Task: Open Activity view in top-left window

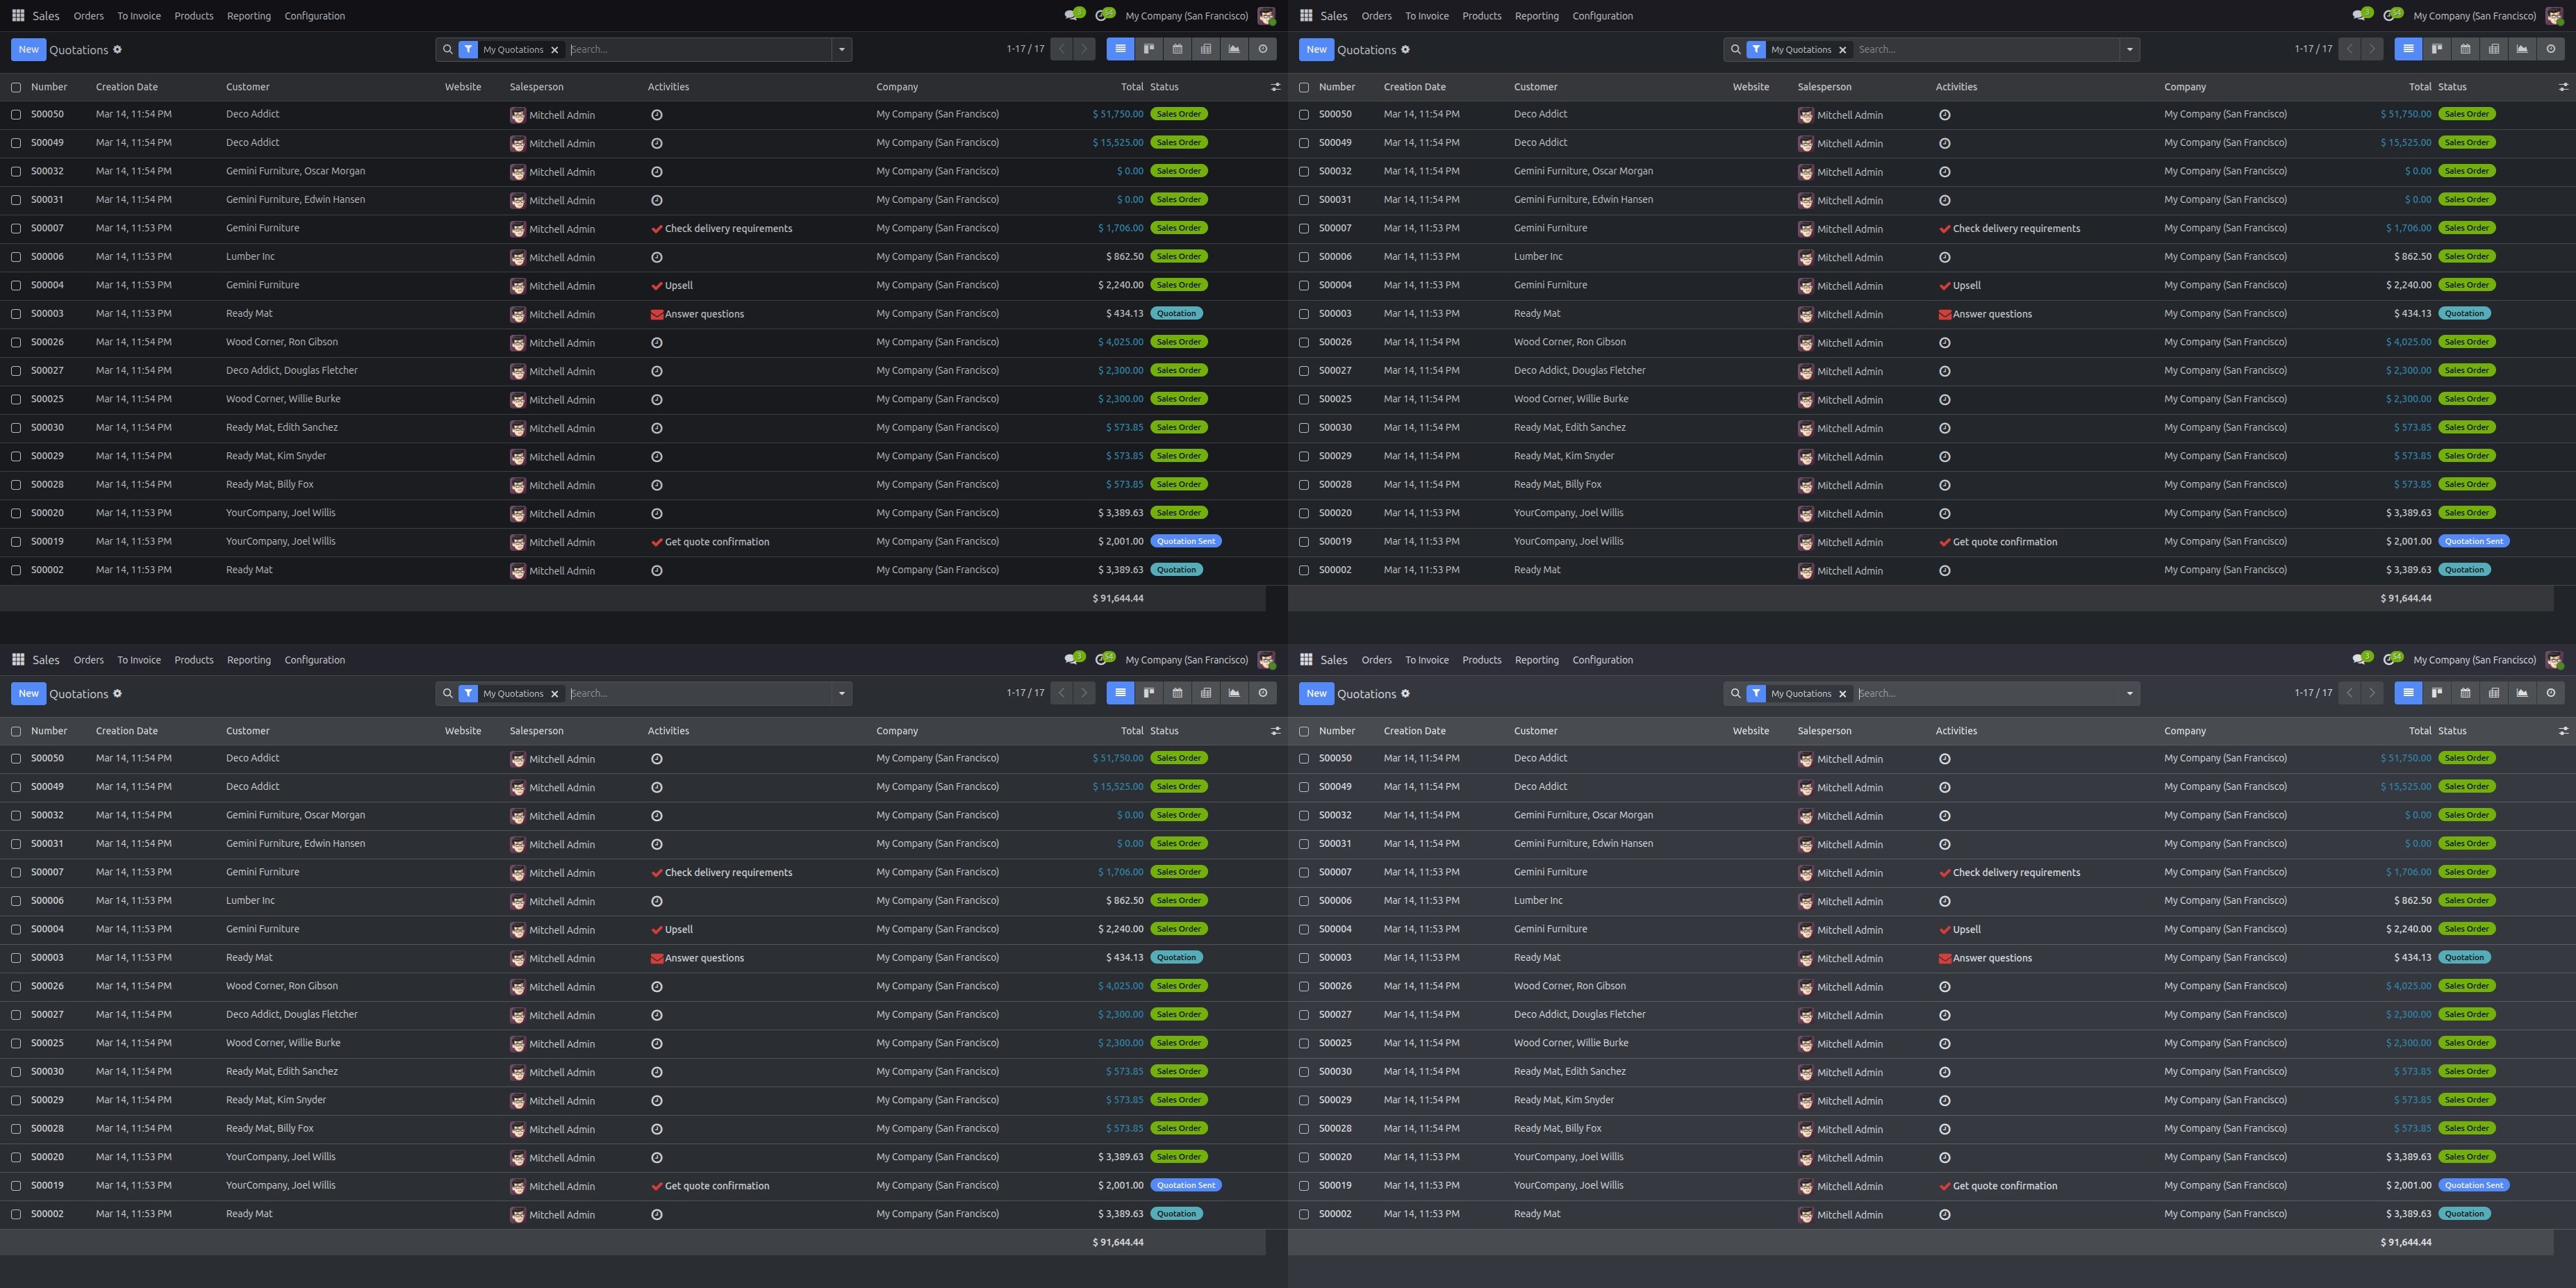Action: 1263,49
